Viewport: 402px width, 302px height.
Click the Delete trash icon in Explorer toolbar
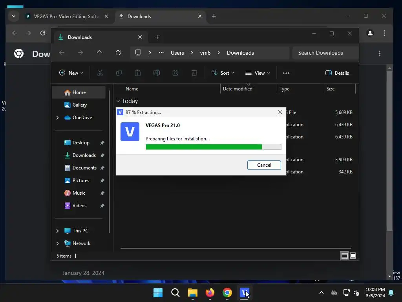pos(194,73)
